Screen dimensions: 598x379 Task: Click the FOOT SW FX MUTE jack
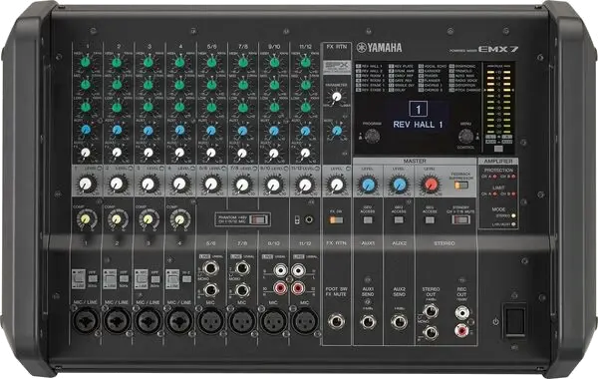pos(337,321)
